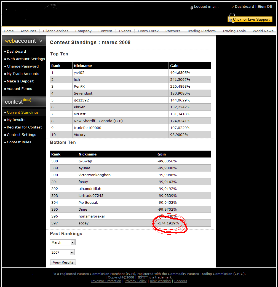Open Account Forms
The width and height of the screenshot is (278, 287).
(19, 89)
